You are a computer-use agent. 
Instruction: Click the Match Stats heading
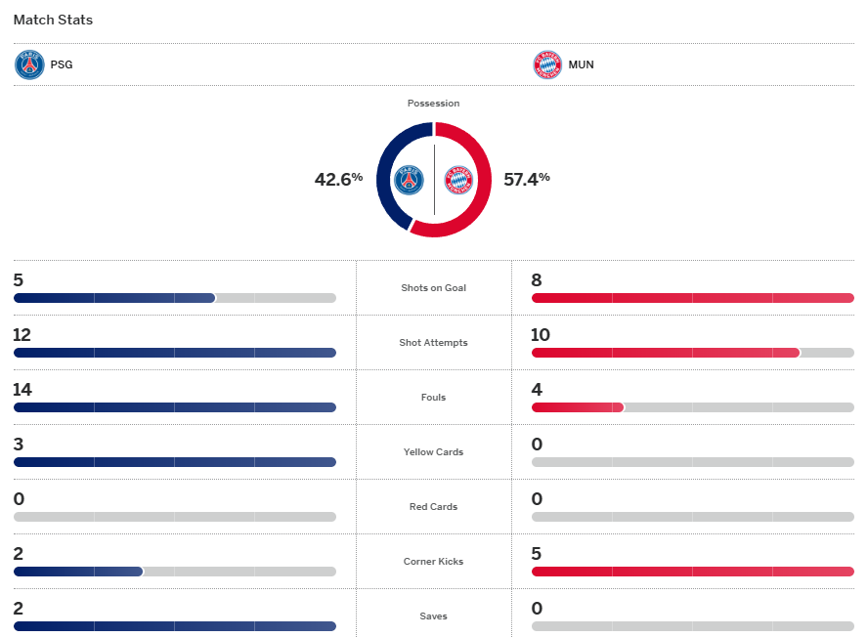coord(53,20)
